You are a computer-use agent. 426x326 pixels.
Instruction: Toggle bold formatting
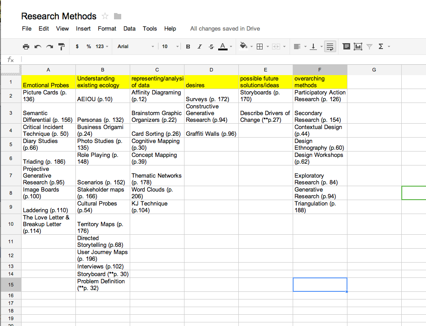[188, 46]
